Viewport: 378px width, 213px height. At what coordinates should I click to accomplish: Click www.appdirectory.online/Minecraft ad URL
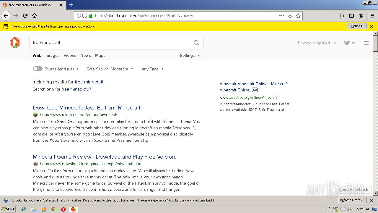[248, 97]
